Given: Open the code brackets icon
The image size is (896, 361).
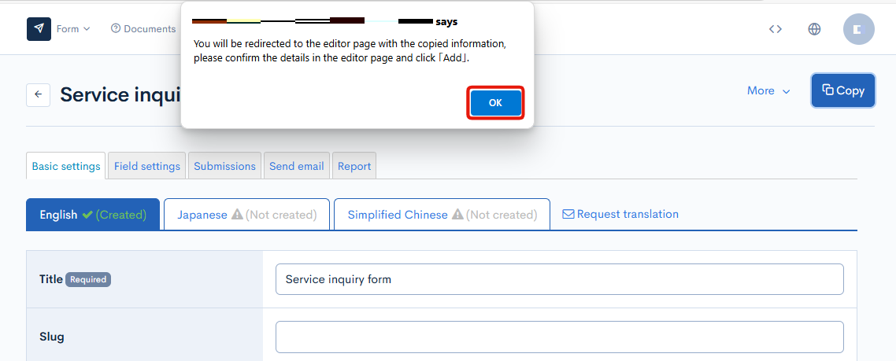Looking at the screenshot, I should 776,29.
